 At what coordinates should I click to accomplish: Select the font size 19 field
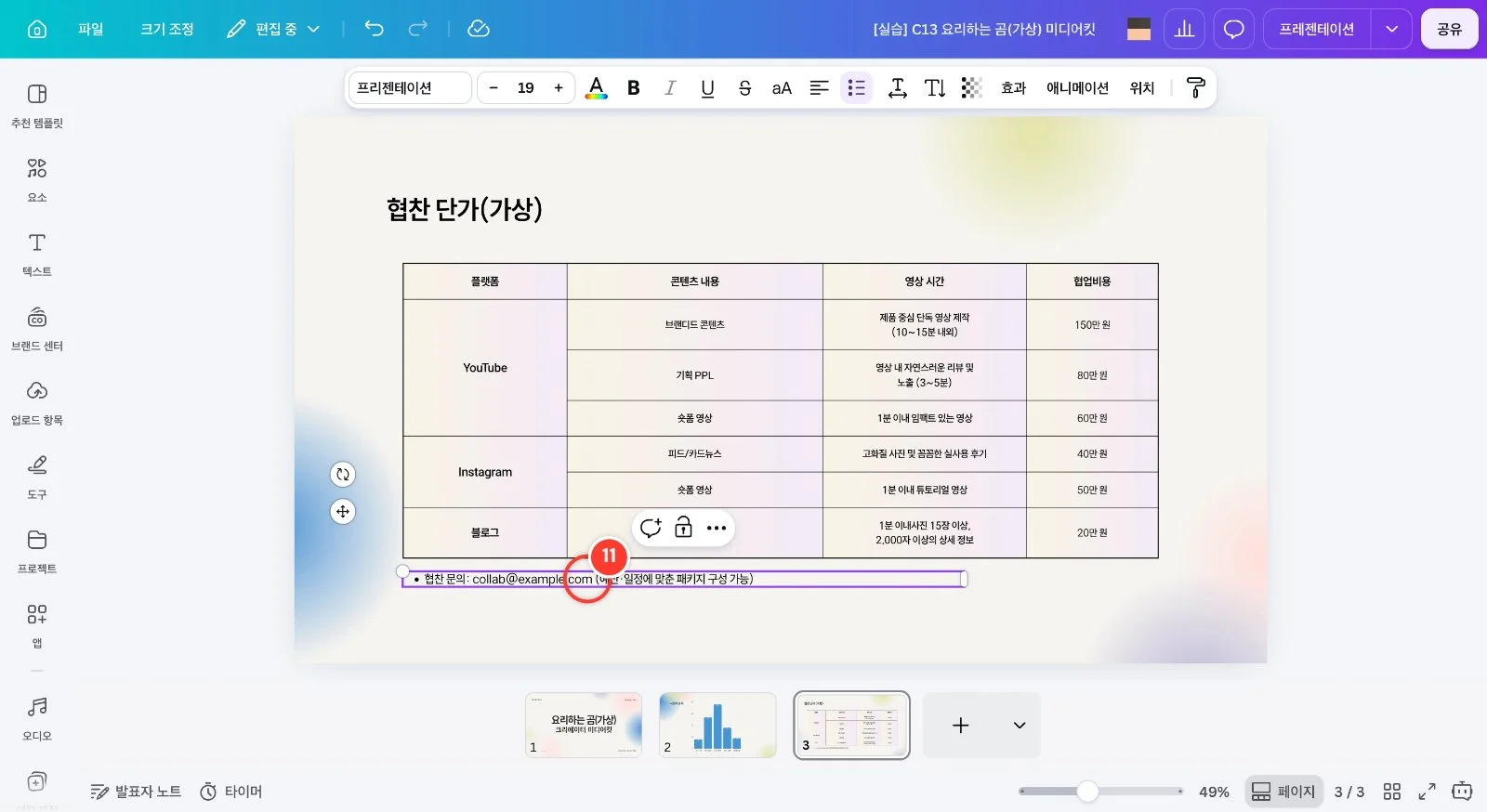point(526,87)
